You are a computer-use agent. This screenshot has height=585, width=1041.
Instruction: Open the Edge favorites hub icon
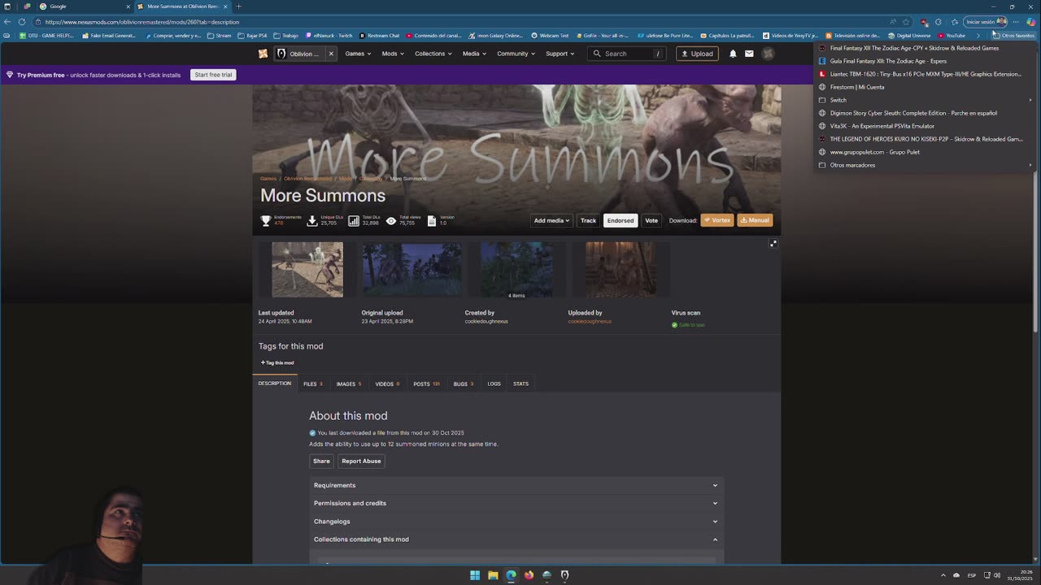955,22
